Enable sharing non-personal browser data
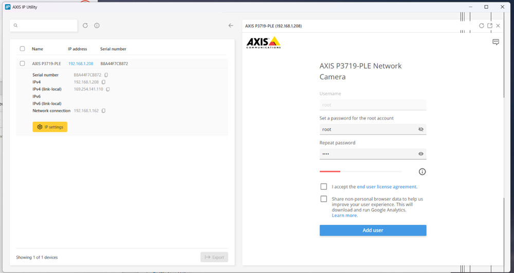The image size is (514, 273). (x=323, y=199)
